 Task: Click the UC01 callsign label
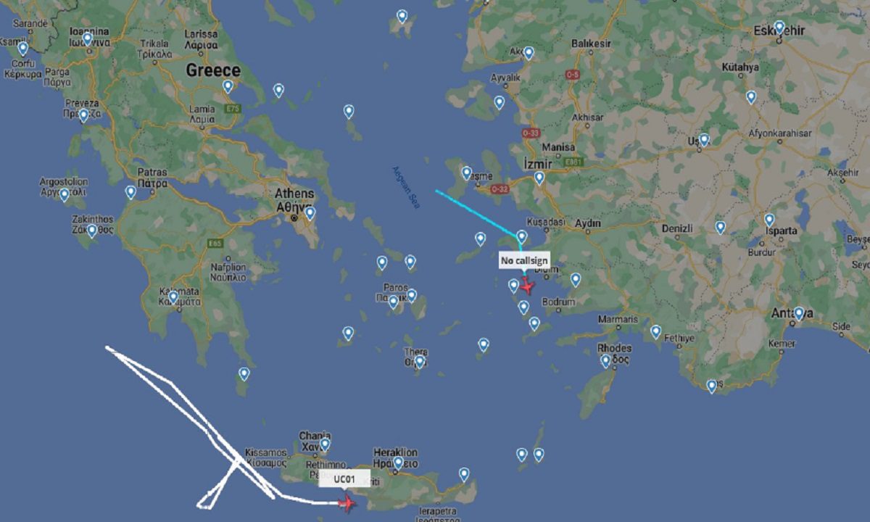tap(344, 479)
